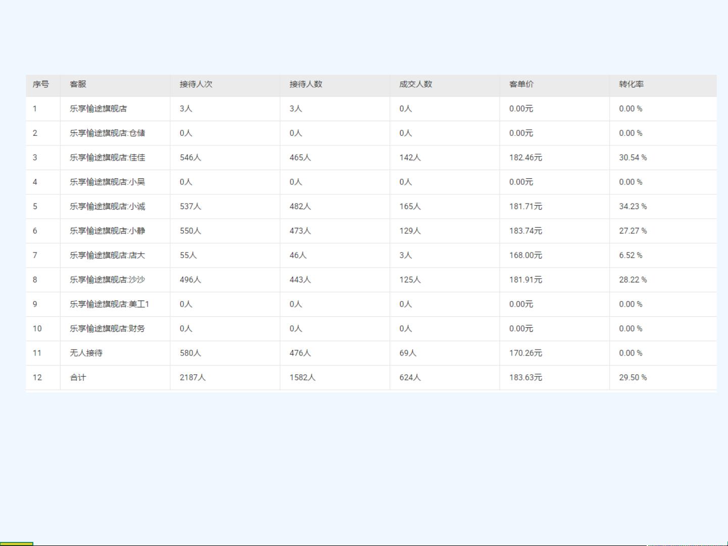Click the 183.74元 average price

(x=525, y=231)
